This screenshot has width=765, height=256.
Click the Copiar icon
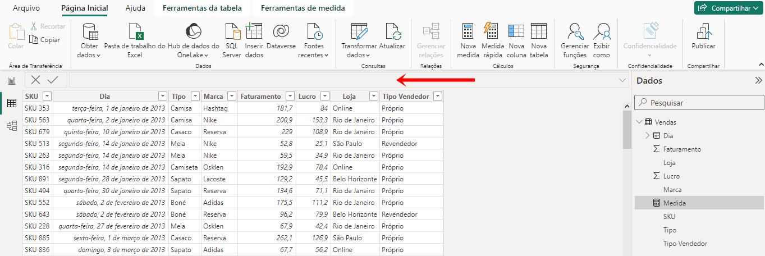34,40
